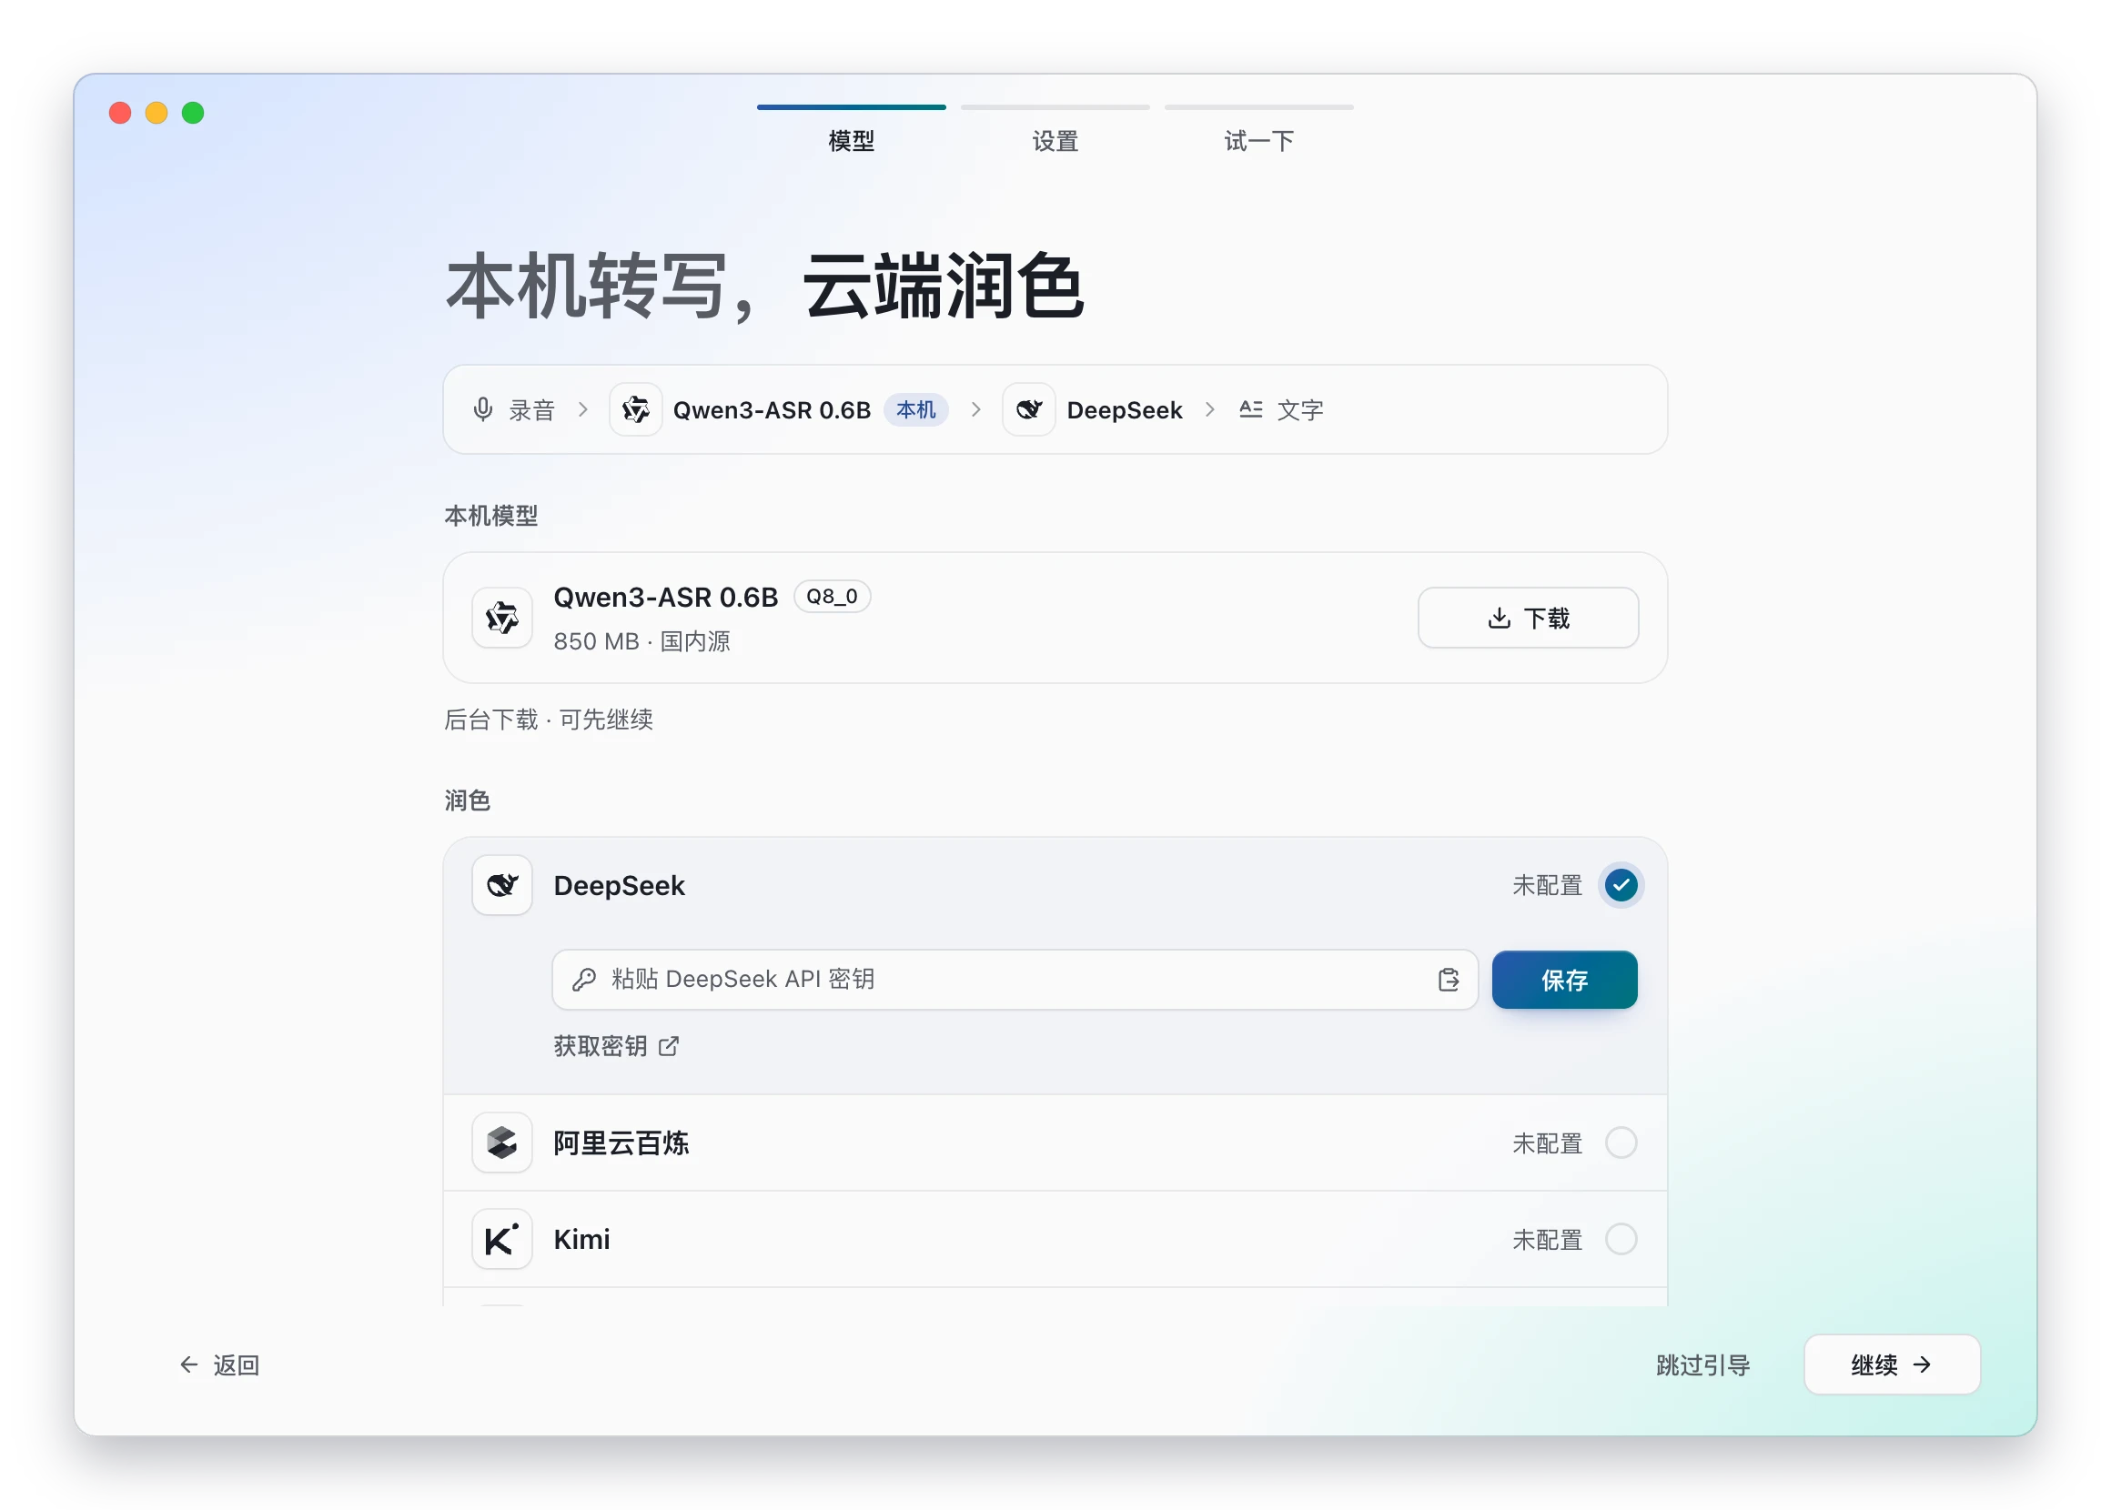The height and width of the screenshot is (1510, 2111).
Task: Select the Kimi radio button
Action: coord(1621,1240)
